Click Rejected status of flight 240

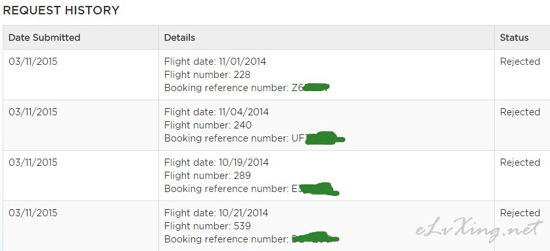pos(520,112)
